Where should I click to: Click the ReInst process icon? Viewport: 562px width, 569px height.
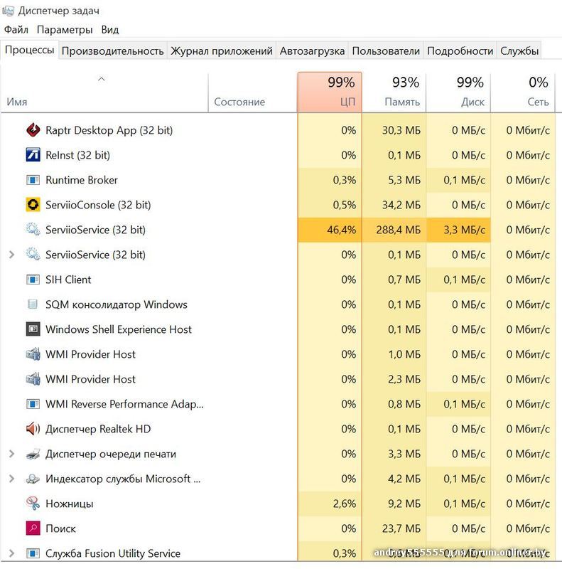pos(33,155)
